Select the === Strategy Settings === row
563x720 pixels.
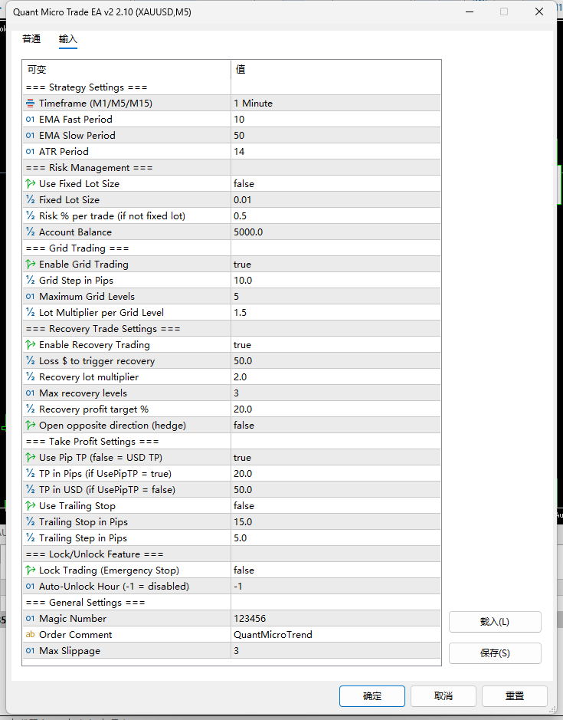(x=232, y=87)
